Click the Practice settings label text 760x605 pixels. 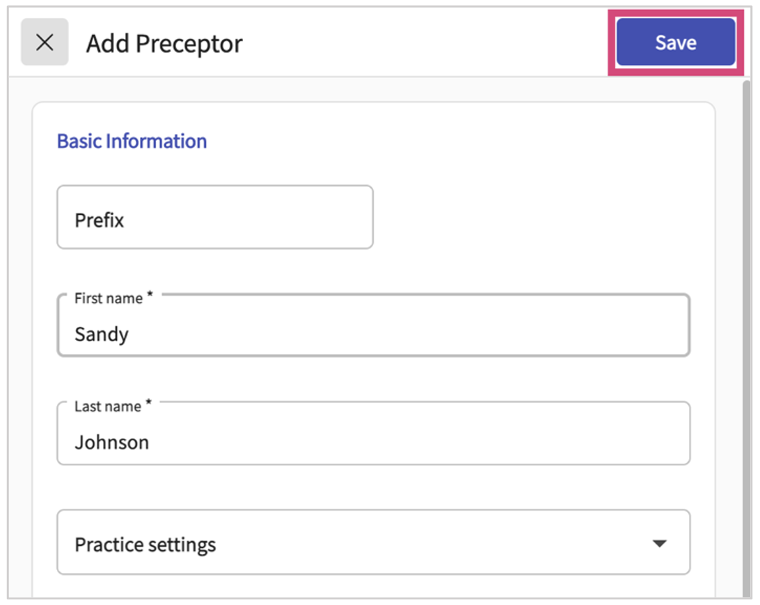pyautogui.click(x=145, y=544)
